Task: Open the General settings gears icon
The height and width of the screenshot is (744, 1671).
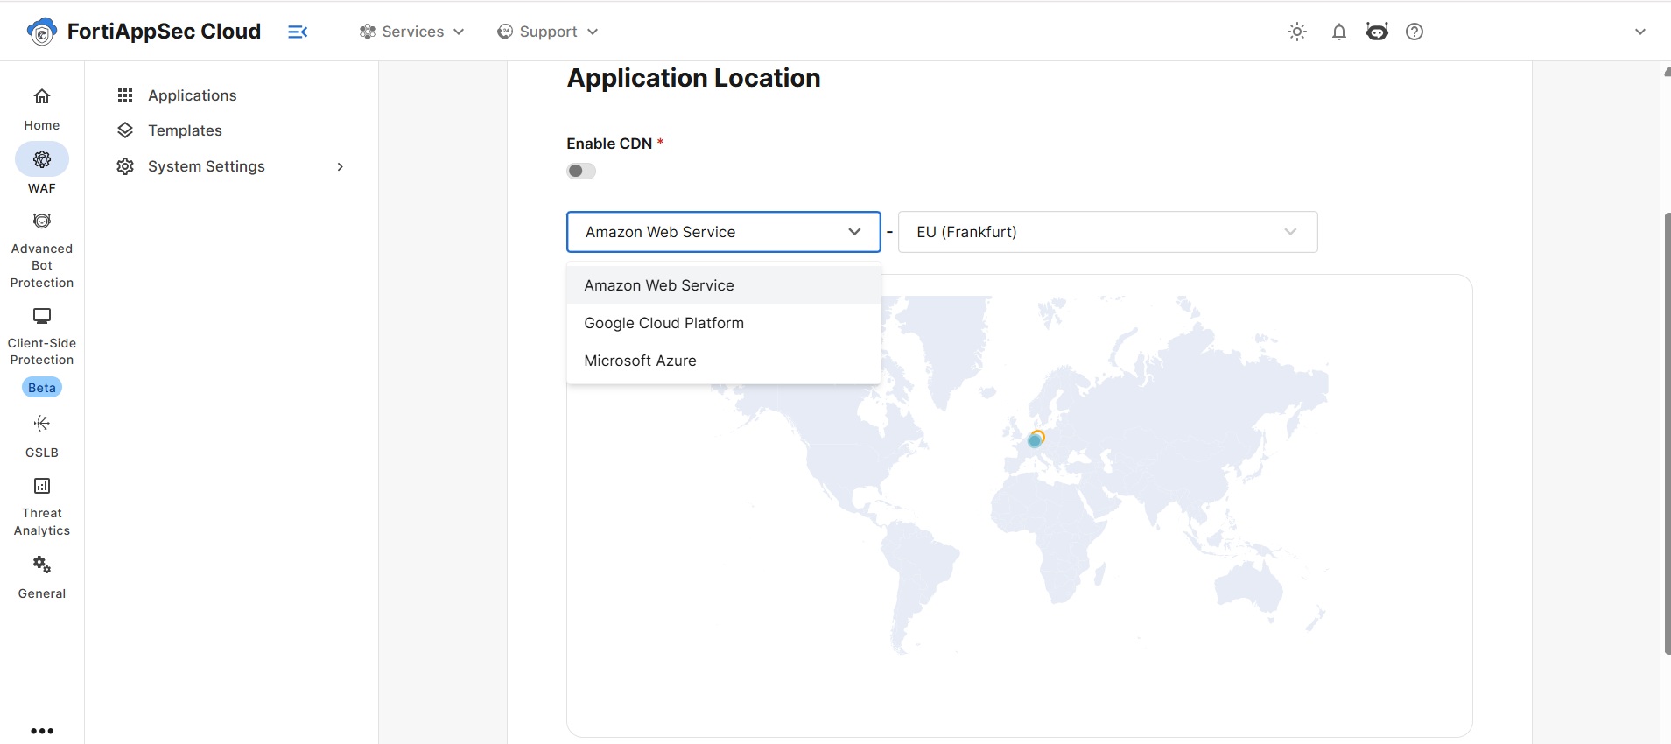Action: click(x=42, y=565)
